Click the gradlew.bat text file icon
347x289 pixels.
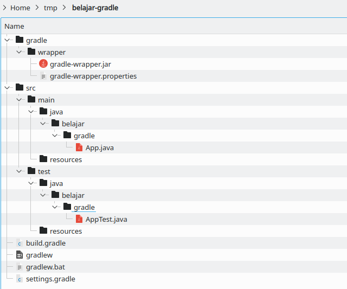coord(20,267)
